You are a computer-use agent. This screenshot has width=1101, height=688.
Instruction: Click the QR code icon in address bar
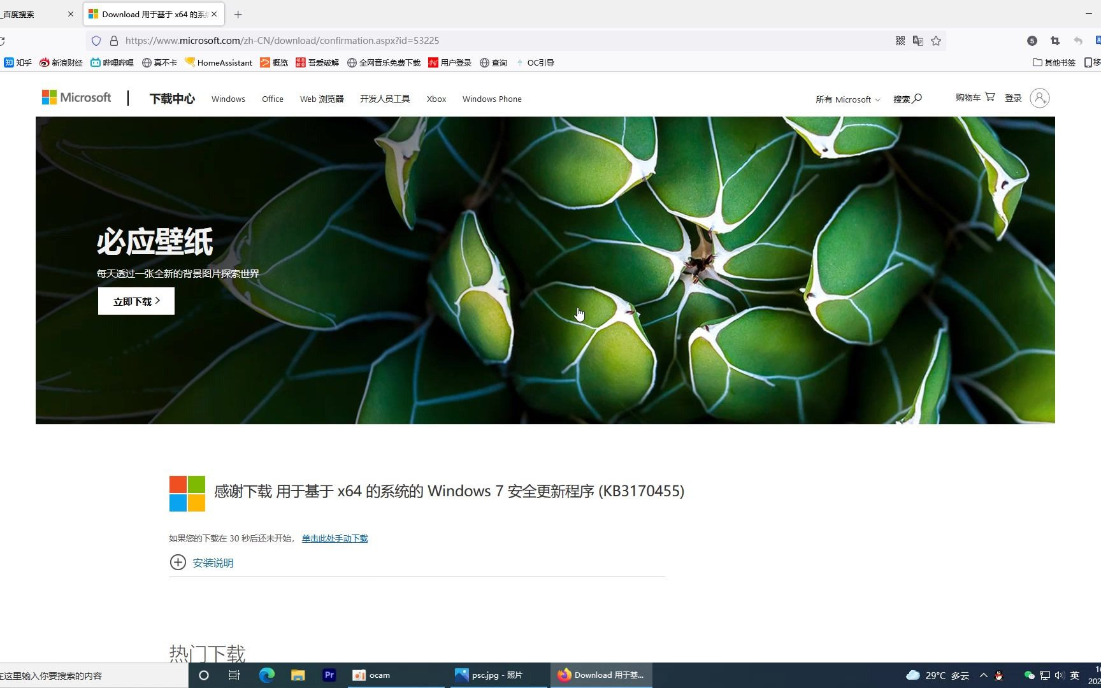900,41
